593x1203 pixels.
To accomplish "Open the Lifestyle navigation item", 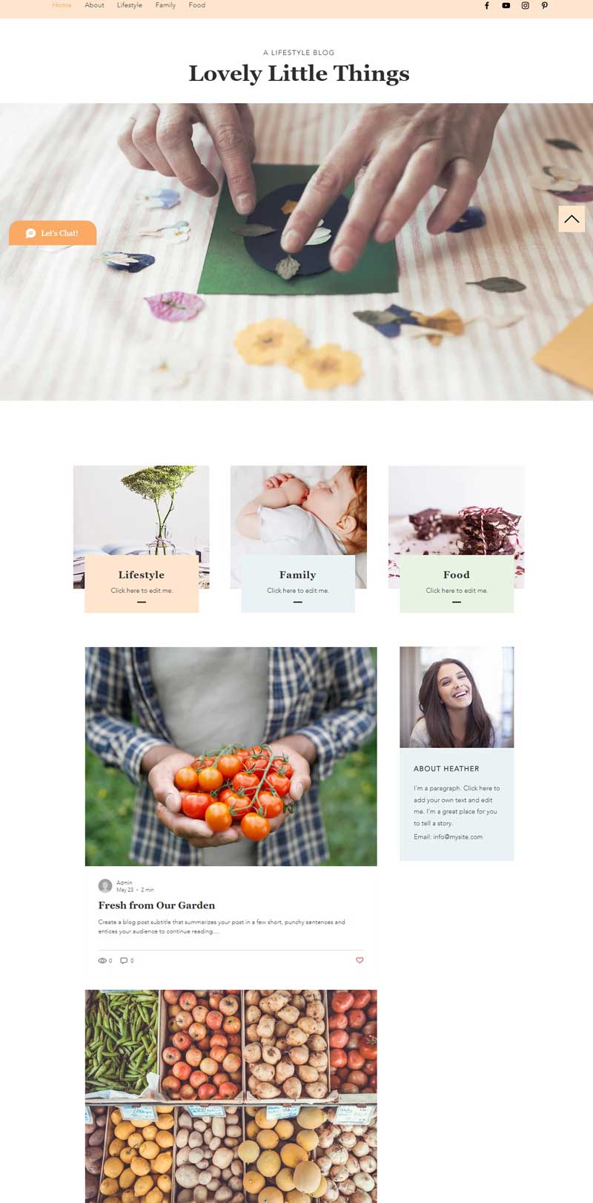I will click(130, 5).
